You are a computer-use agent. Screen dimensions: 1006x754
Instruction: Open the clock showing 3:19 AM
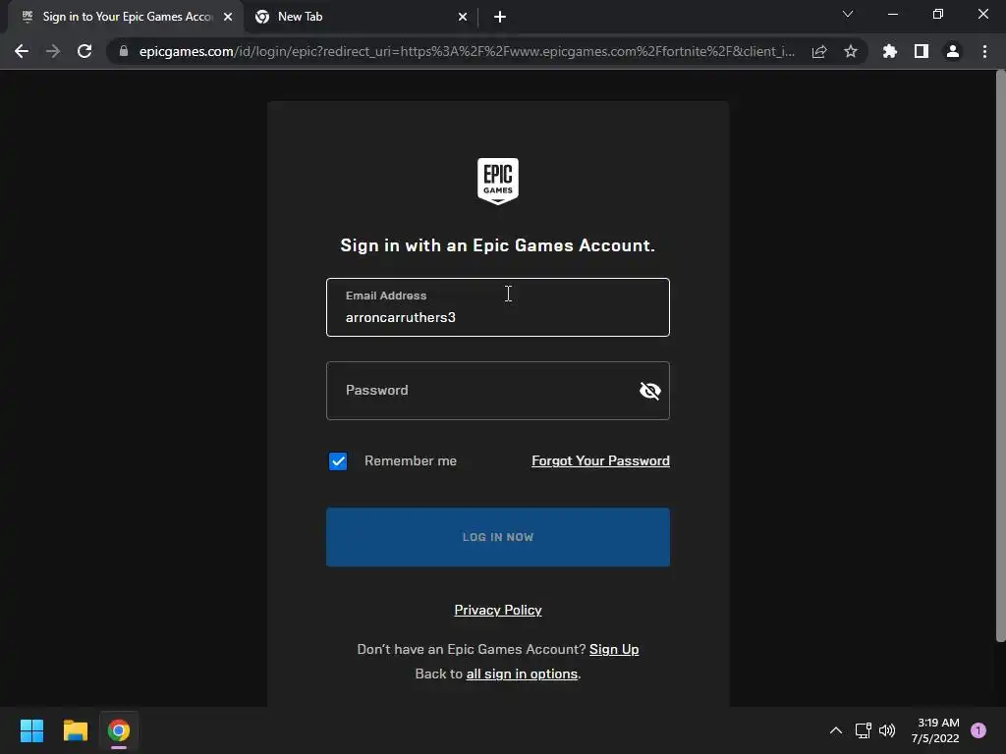click(x=935, y=730)
